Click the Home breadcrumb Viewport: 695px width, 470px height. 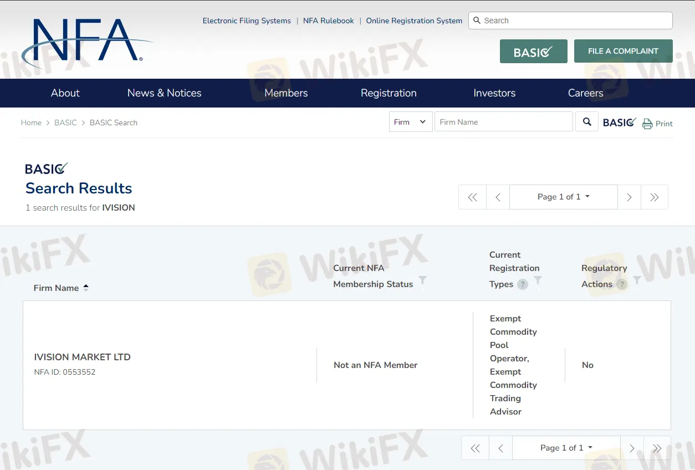(x=31, y=122)
